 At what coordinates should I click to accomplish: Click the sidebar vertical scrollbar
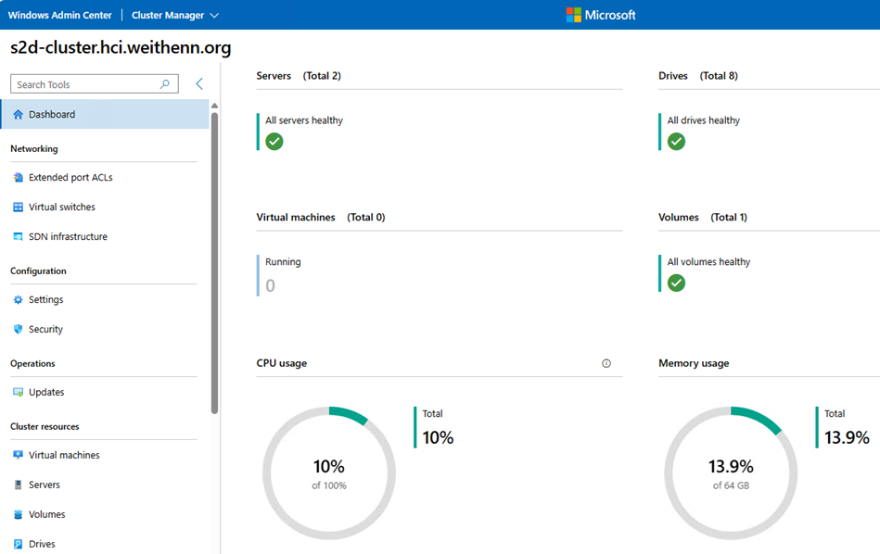tap(215, 259)
